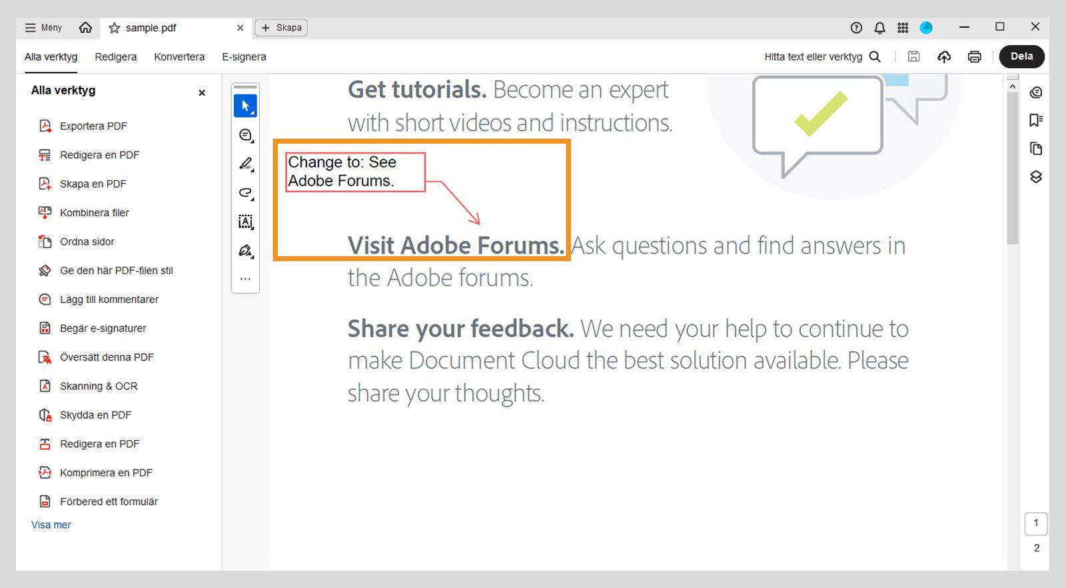Switch to the Redigera tab
The height and width of the screenshot is (588, 1066).
(115, 57)
